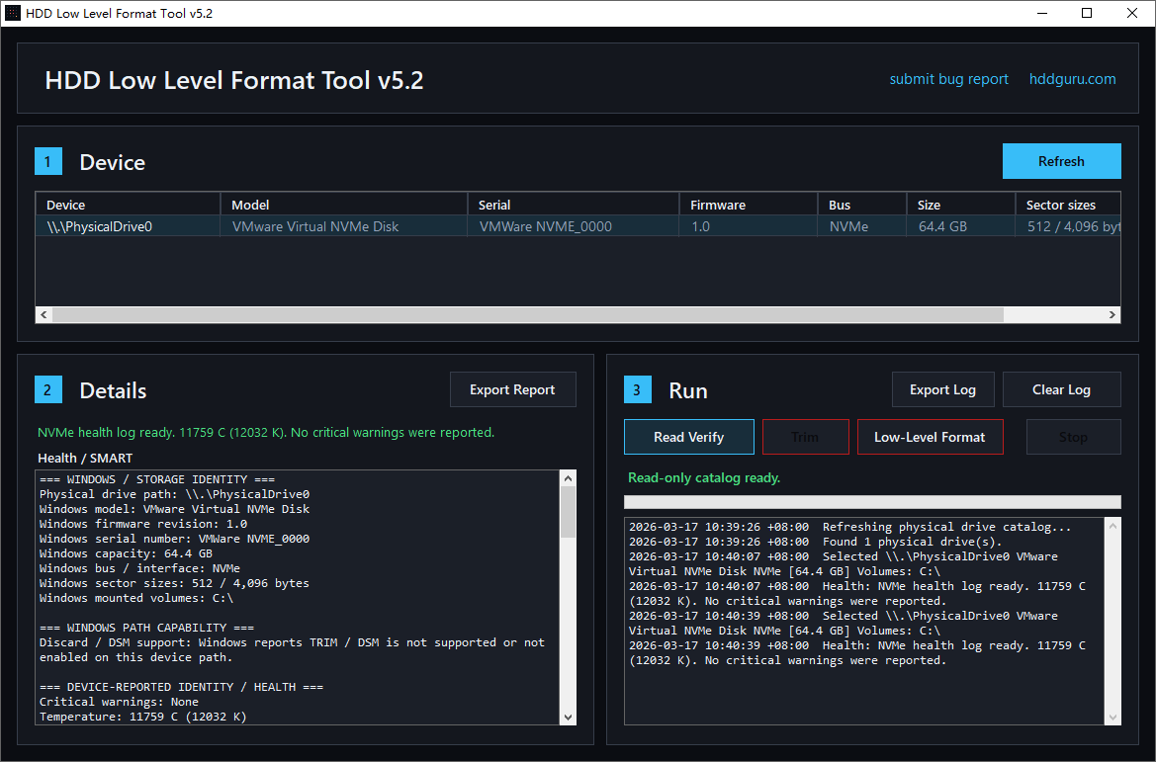Export the run log
1156x762 pixels.
(x=942, y=389)
